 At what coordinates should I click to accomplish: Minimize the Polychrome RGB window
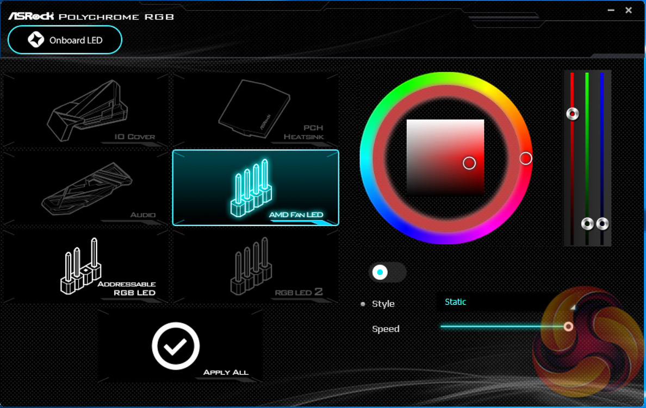[x=611, y=10]
